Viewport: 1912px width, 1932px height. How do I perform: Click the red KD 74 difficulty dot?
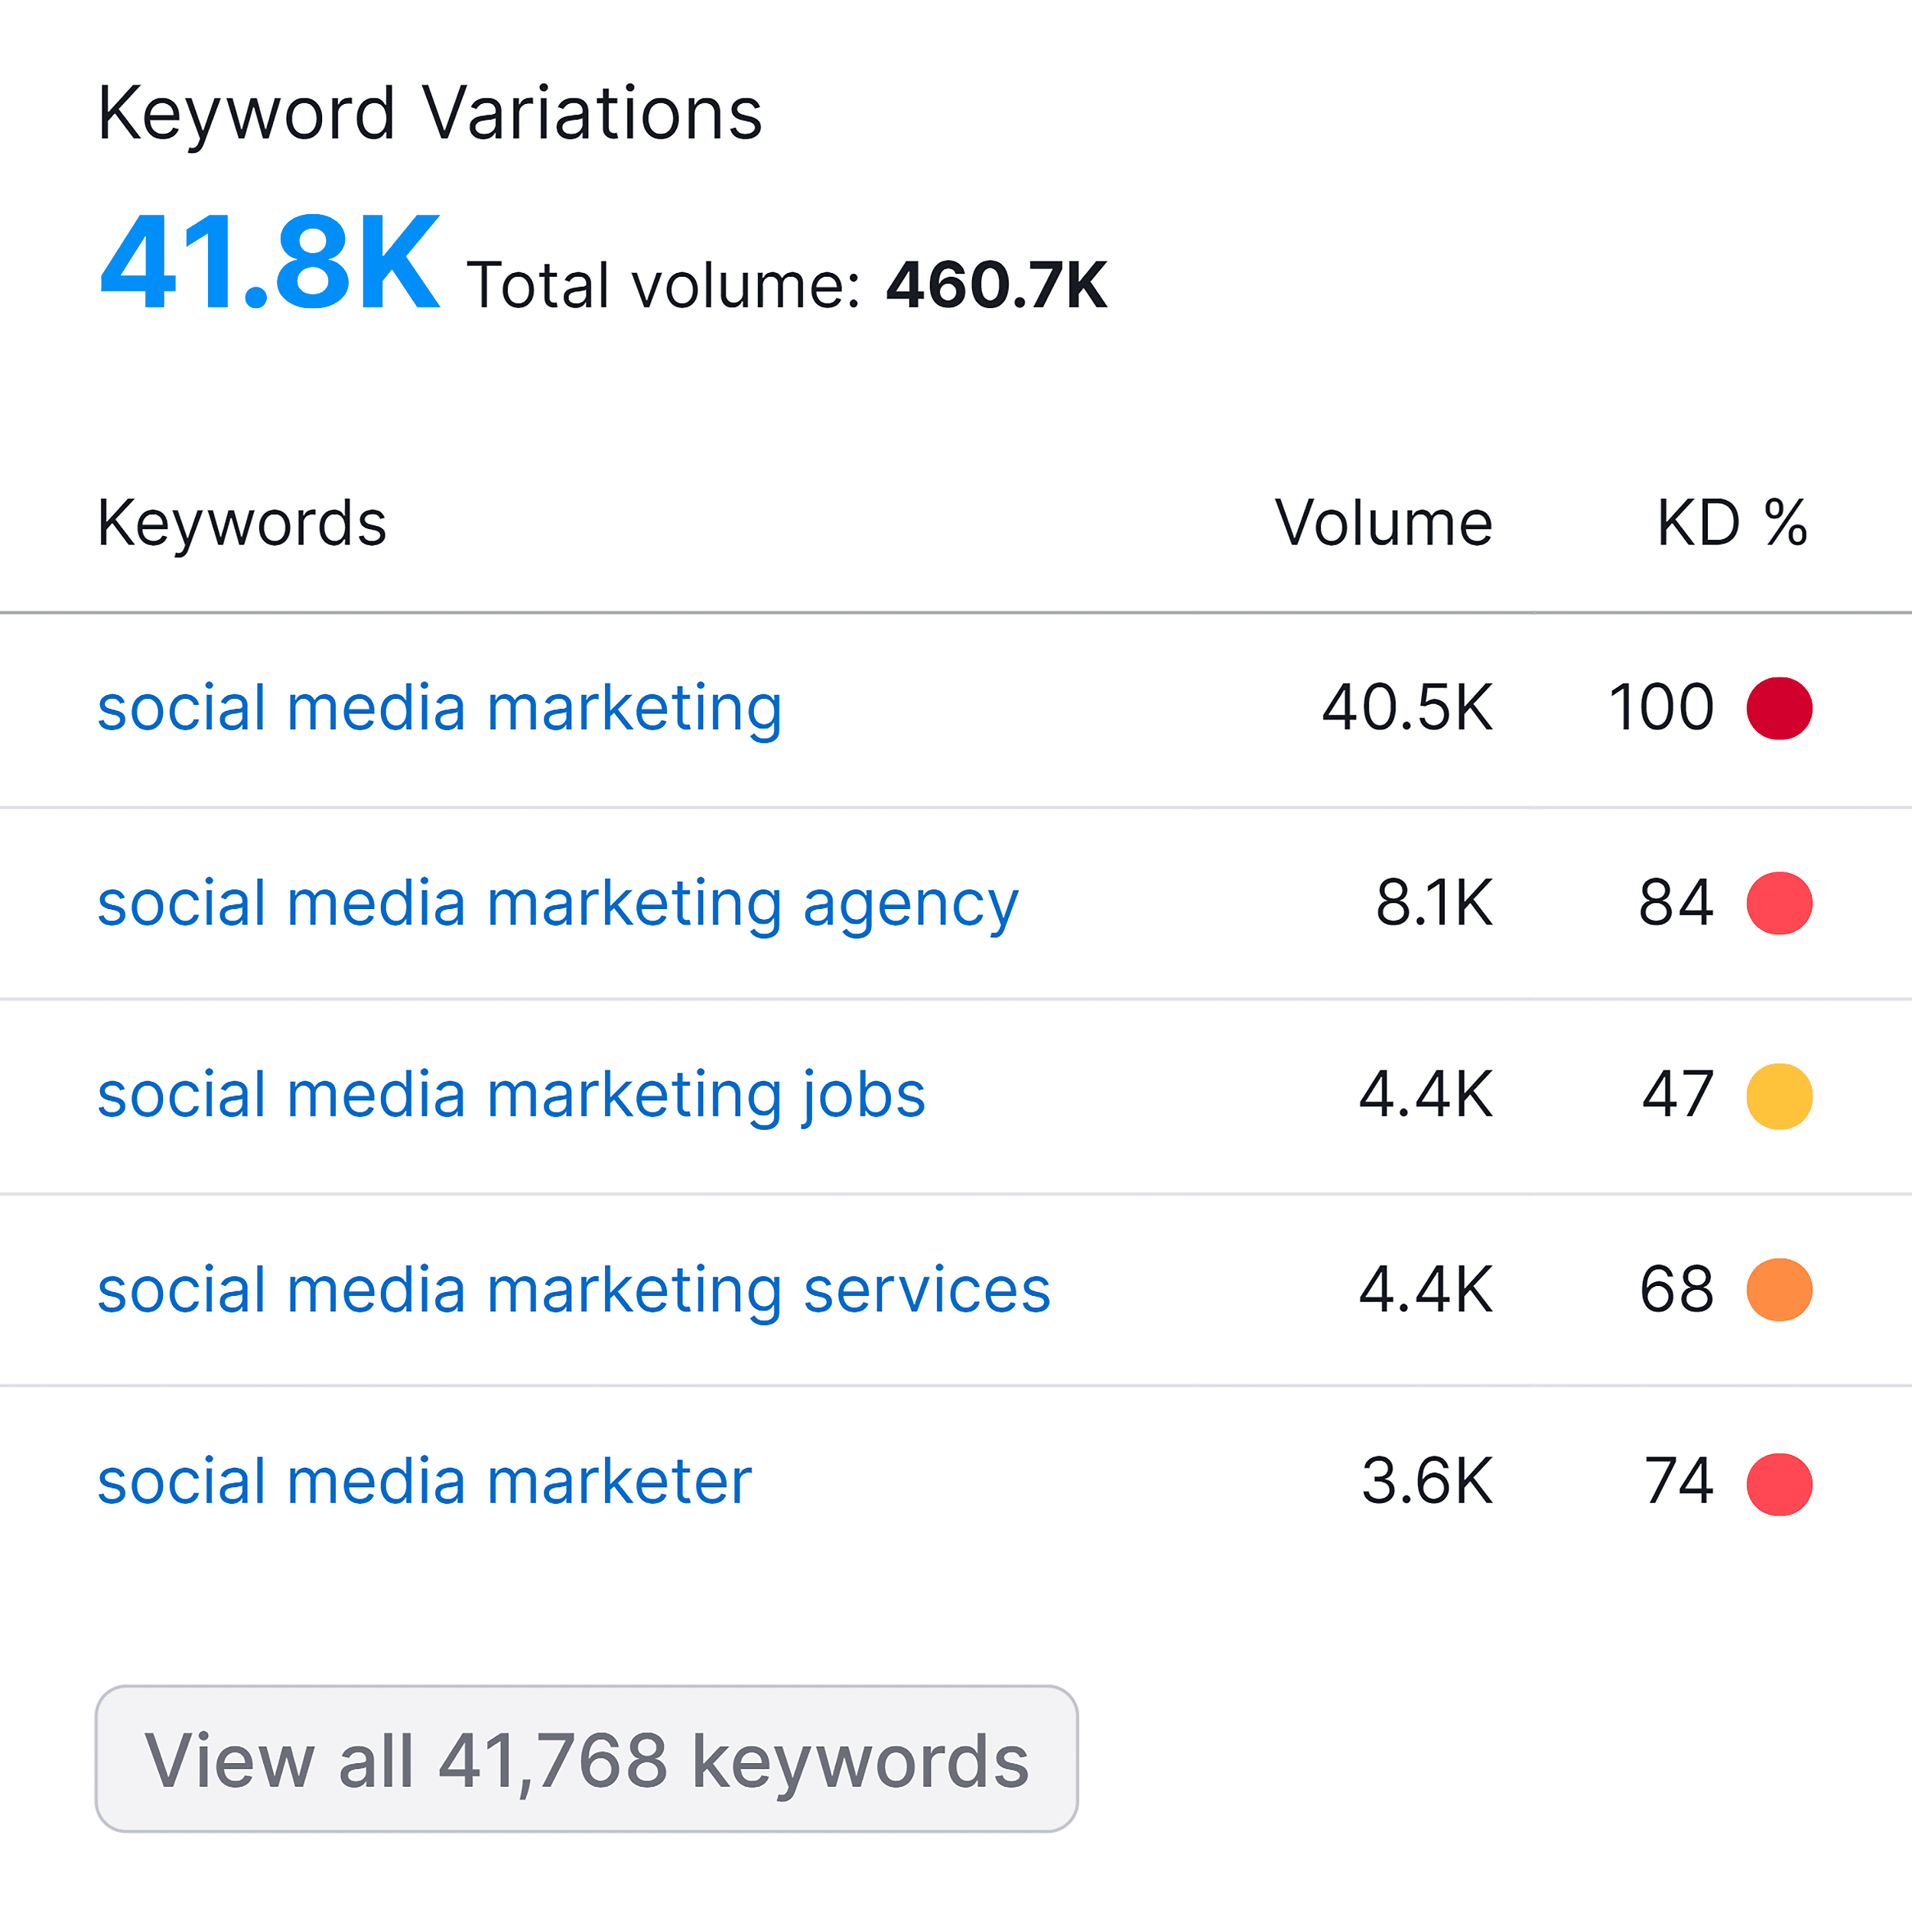click(x=1779, y=1485)
